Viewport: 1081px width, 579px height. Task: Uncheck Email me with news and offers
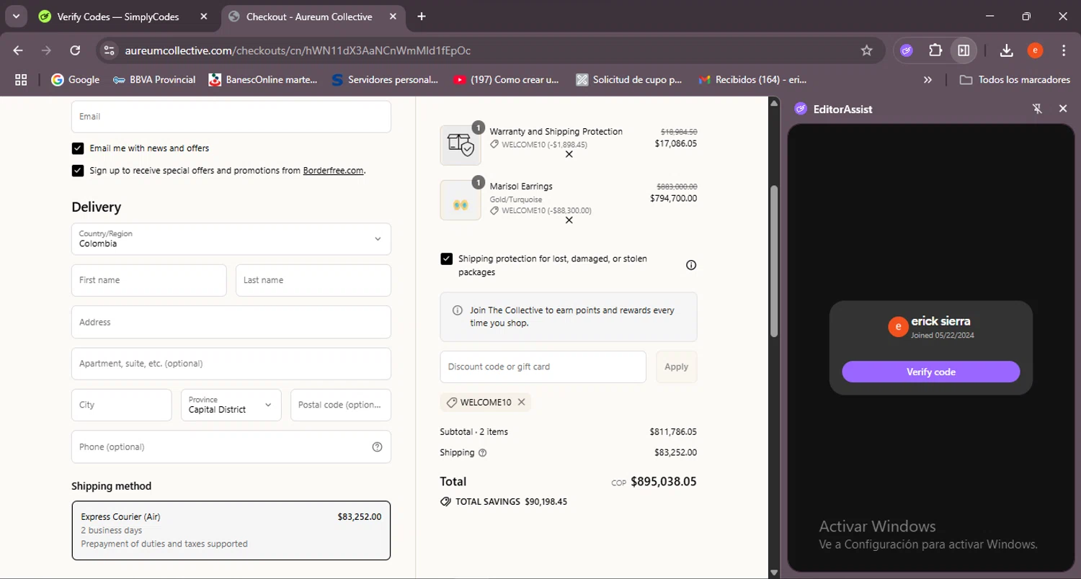(78, 148)
